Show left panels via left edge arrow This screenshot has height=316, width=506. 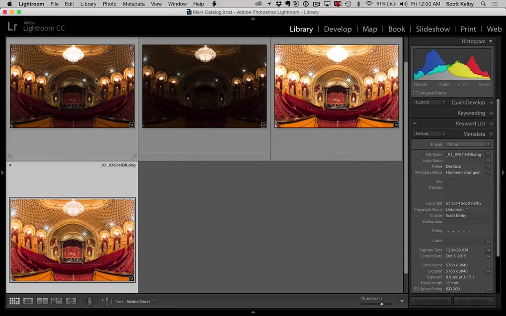(x=3, y=172)
